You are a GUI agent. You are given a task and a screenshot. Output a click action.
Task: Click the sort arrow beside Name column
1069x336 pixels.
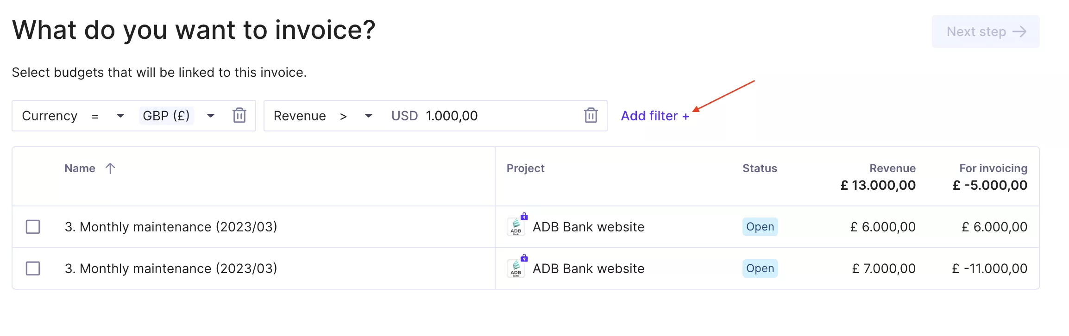click(110, 168)
